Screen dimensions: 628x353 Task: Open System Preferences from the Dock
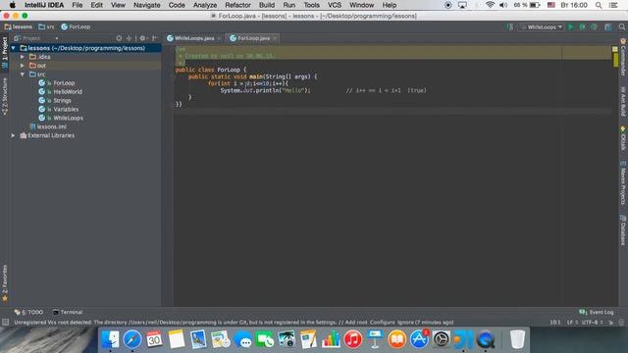pos(441,339)
